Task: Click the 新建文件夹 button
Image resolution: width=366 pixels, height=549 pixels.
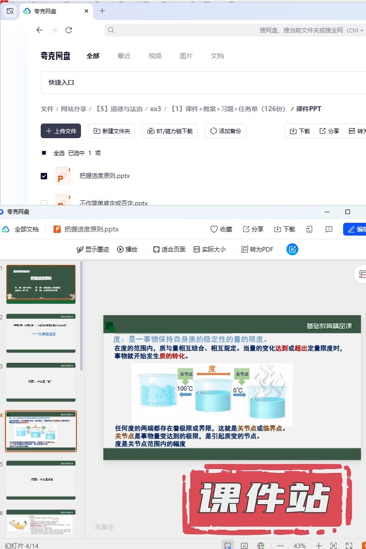Action: click(112, 131)
